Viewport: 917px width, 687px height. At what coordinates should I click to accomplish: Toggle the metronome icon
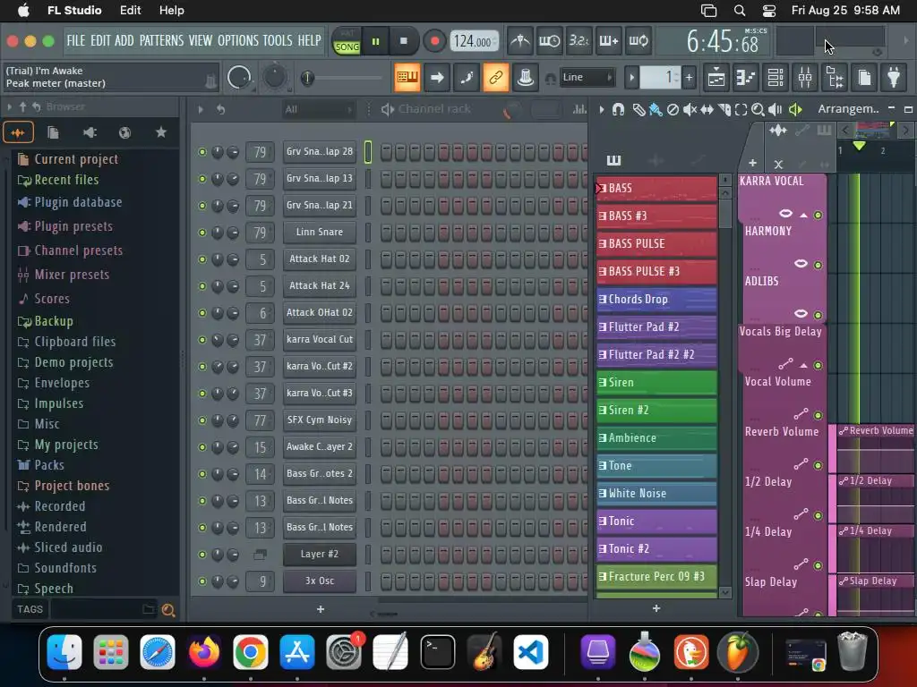tap(520, 41)
